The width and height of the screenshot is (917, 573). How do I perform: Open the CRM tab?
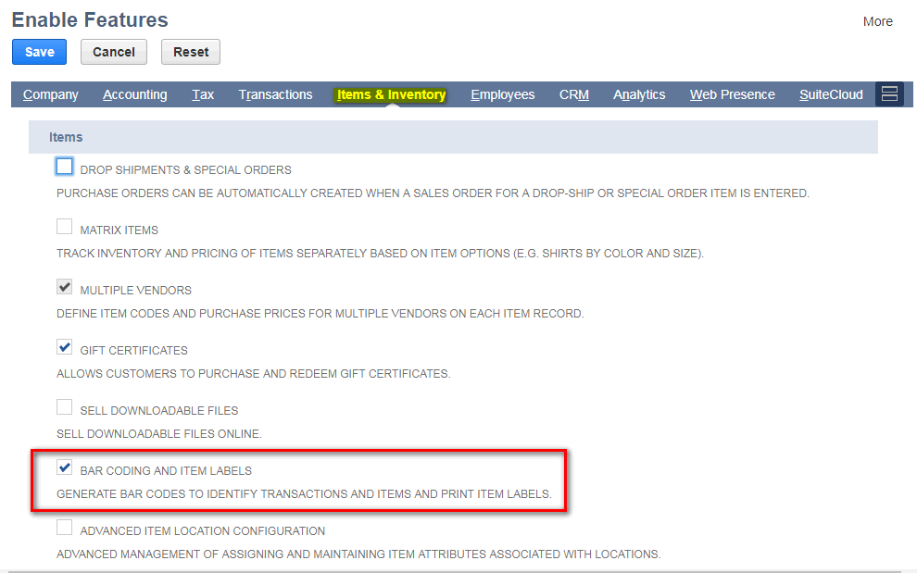tap(573, 93)
